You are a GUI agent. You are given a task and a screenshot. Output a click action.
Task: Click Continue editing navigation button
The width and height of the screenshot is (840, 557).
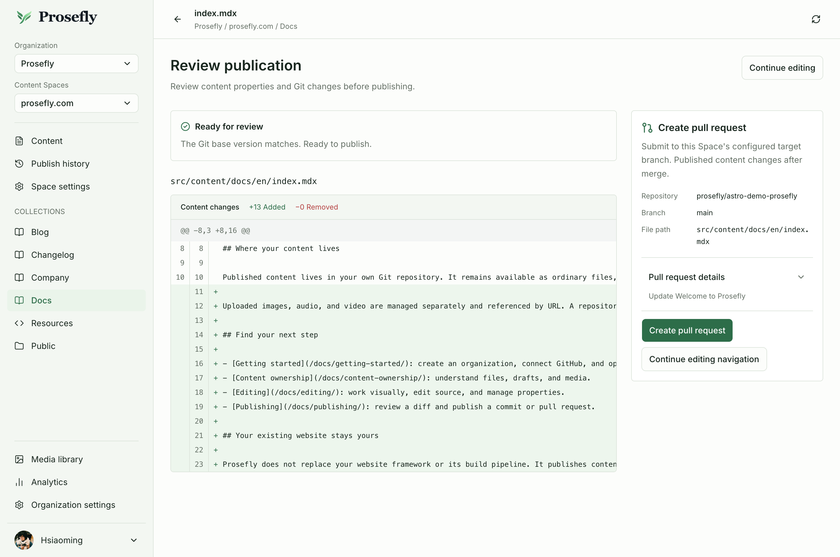(x=704, y=359)
